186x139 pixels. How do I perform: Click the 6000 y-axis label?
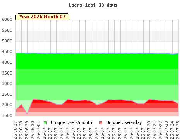coord(7,20)
